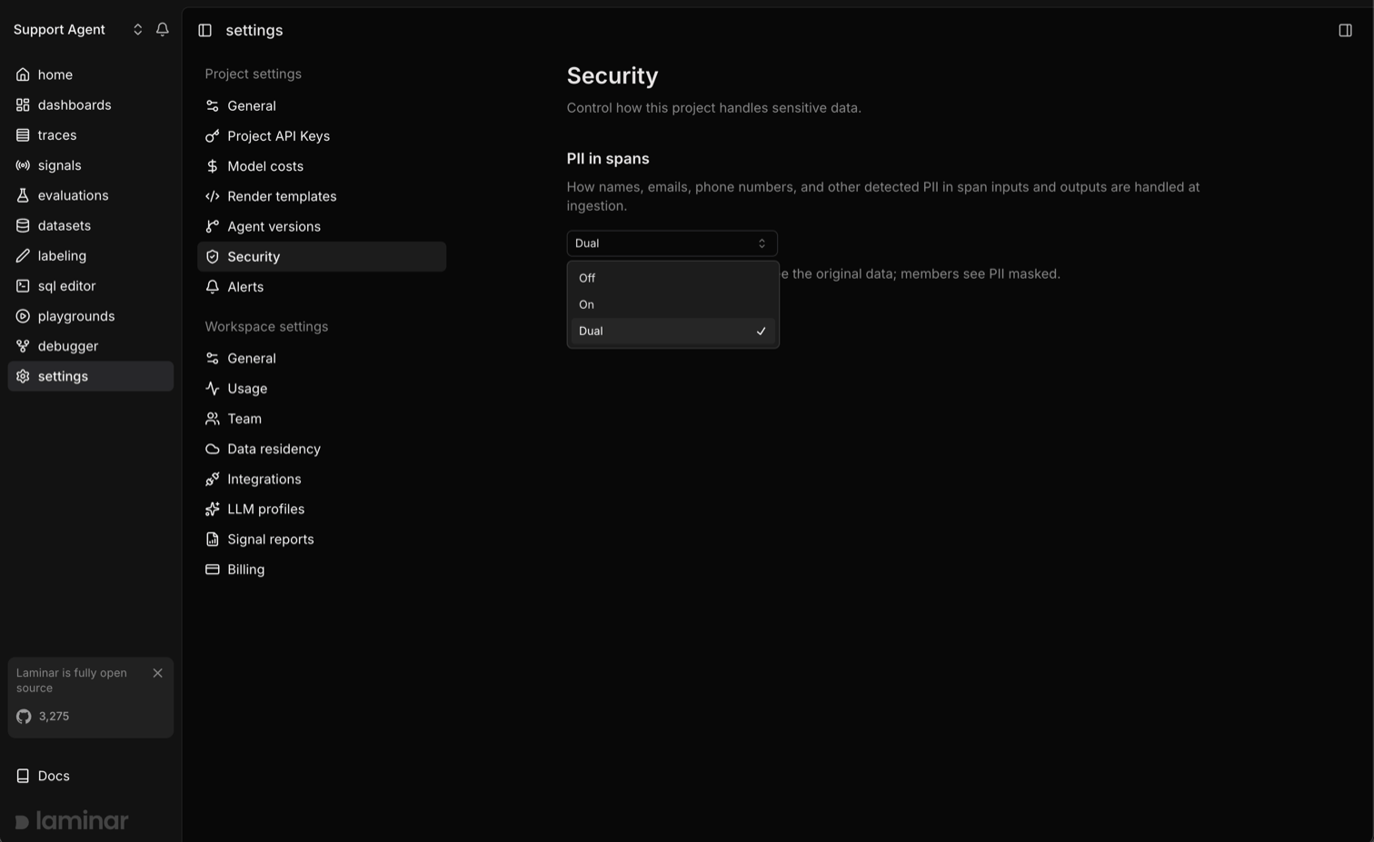The height and width of the screenshot is (842, 1374).
Task: Toggle the left sidebar panel icon
Action: coord(205,30)
